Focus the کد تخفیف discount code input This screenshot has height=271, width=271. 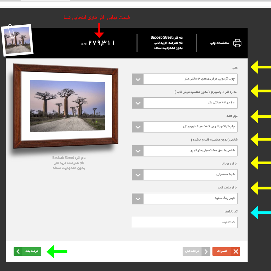pyautogui.click(x=184, y=222)
